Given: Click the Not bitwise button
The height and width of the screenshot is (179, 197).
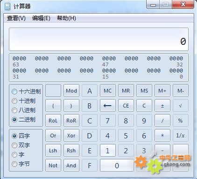Looking at the screenshot, I should coord(53,165).
